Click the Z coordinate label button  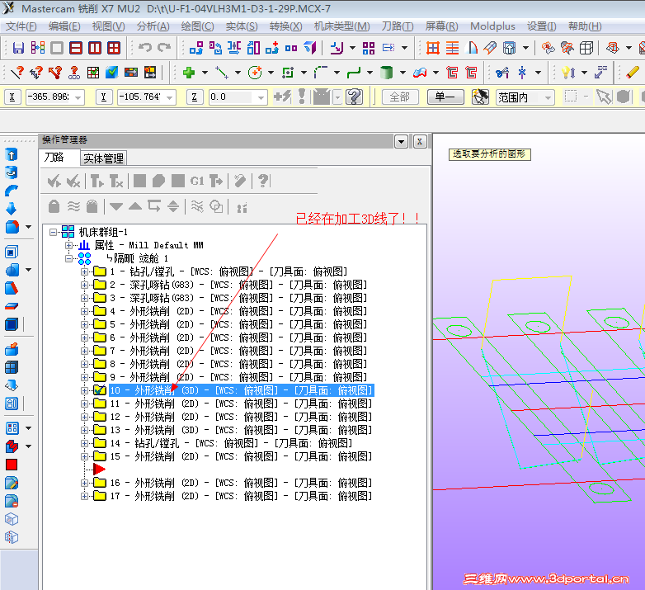195,97
